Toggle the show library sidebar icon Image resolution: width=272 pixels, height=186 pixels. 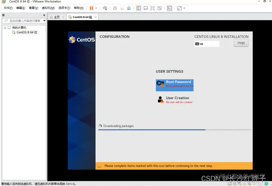(138, 8)
